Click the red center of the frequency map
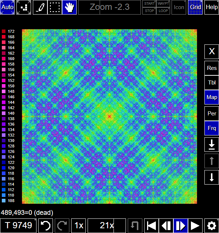The height and width of the screenshot is (233, 219). pos(109,116)
